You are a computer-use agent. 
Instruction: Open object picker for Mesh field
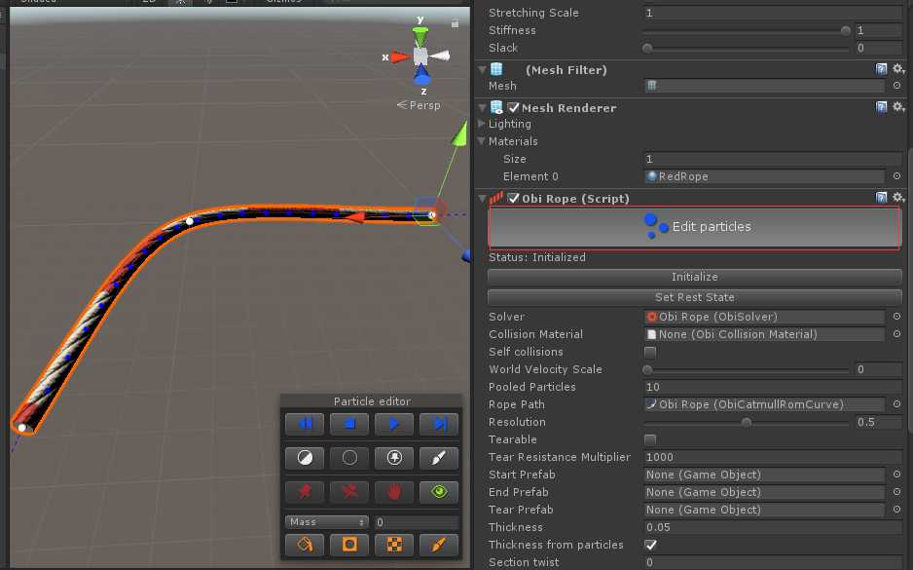tap(896, 86)
